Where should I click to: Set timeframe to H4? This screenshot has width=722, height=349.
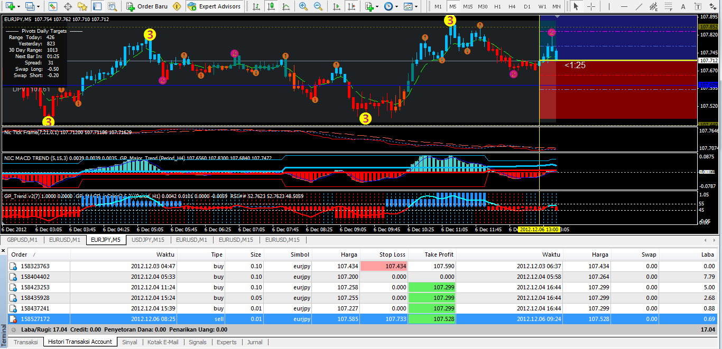coord(512,6)
